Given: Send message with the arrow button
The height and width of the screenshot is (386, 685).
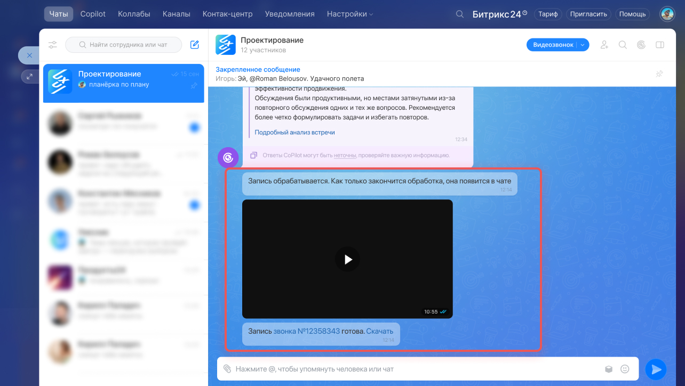Looking at the screenshot, I should coord(656,369).
